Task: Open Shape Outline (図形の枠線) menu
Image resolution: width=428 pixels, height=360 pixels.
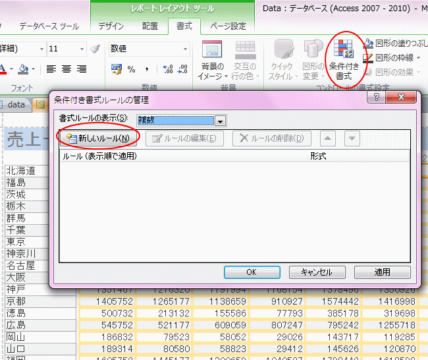Action: click(391, 57)
